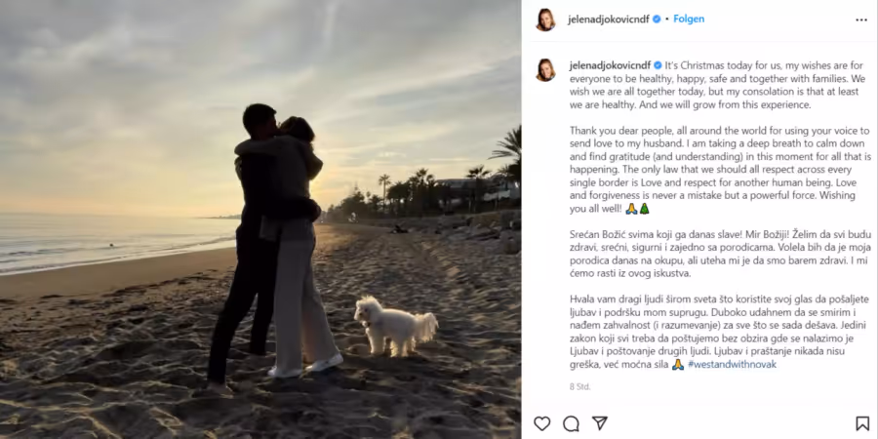This screenshot has height=439, width=878.
Task: Share post via the paper plane icon
Action: (x=600, y=423)
